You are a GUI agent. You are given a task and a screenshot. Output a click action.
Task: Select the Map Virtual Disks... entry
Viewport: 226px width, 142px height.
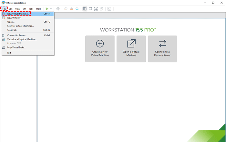(27, 47)
